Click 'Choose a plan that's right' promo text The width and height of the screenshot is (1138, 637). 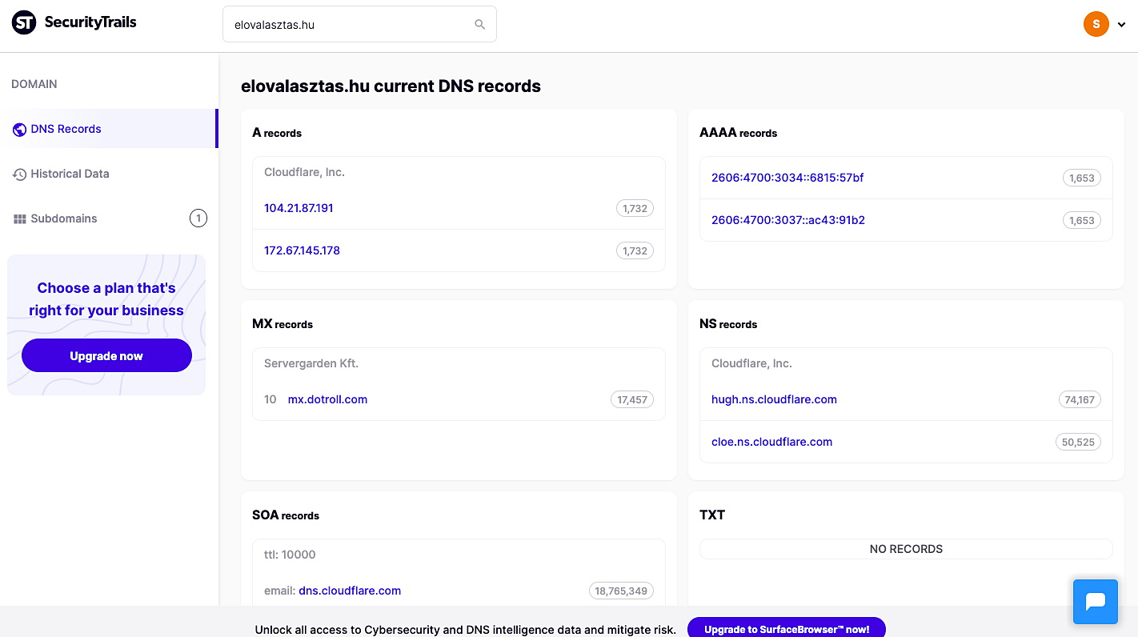[x=106, y=299]
